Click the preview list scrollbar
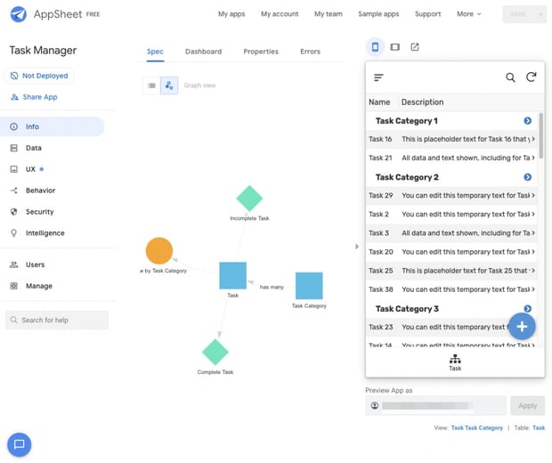 tap(540, 135)
